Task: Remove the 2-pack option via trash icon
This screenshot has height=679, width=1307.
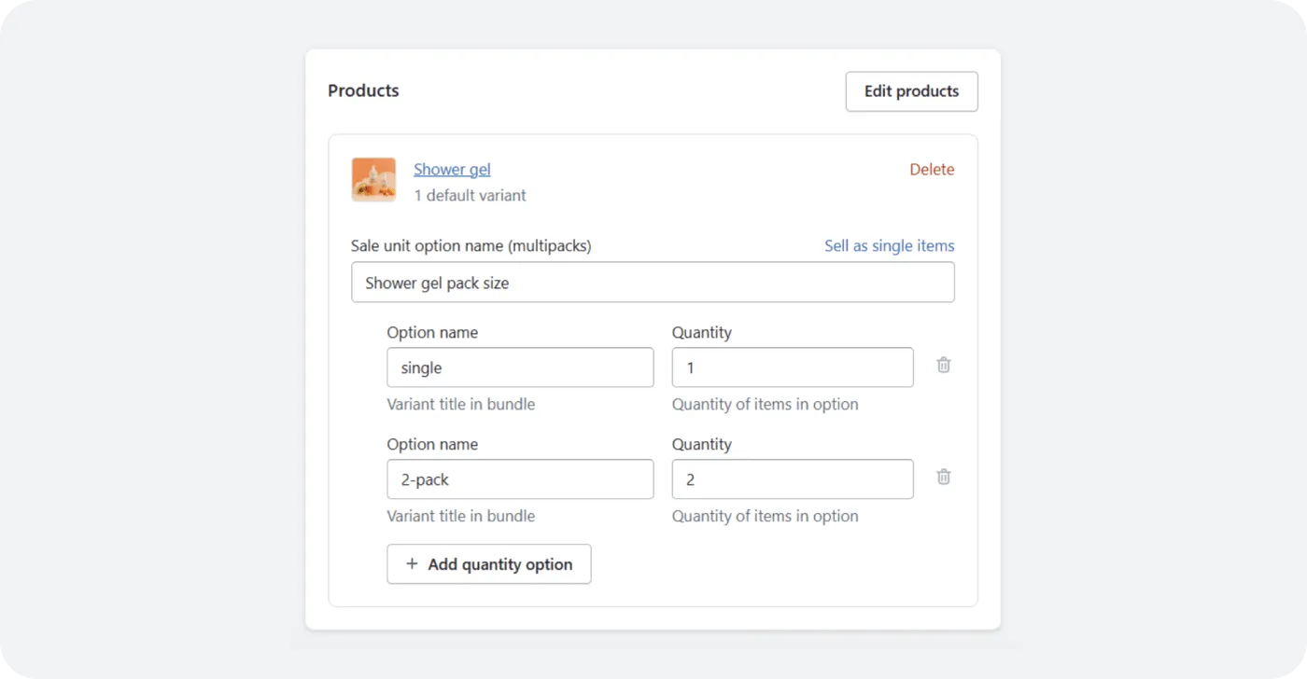Action: (x=944, y=477)
